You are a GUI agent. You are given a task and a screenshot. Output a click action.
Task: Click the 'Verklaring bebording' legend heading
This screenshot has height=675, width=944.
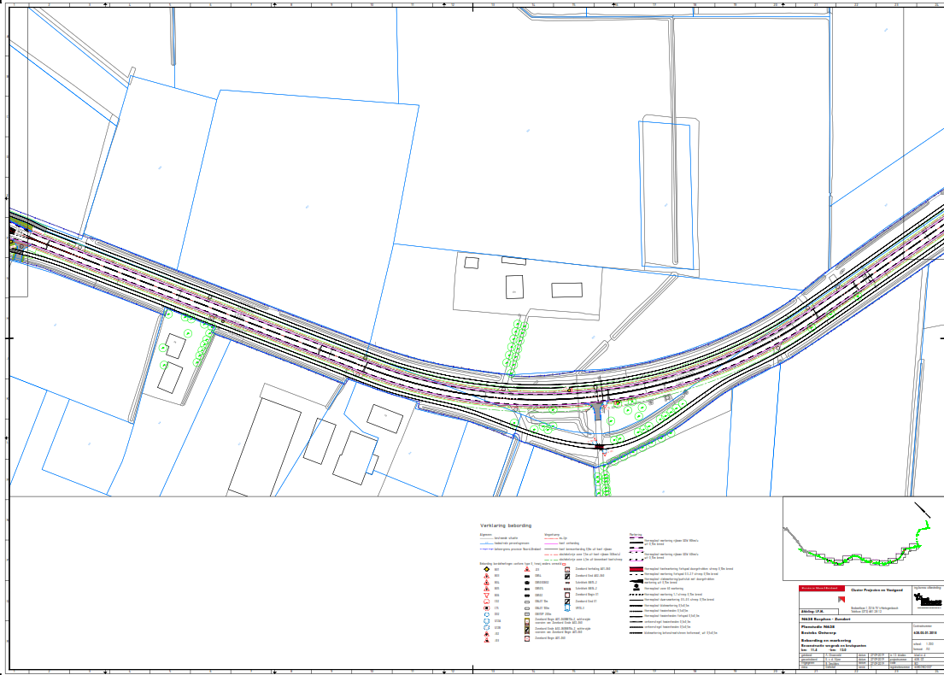coord(506,525)
